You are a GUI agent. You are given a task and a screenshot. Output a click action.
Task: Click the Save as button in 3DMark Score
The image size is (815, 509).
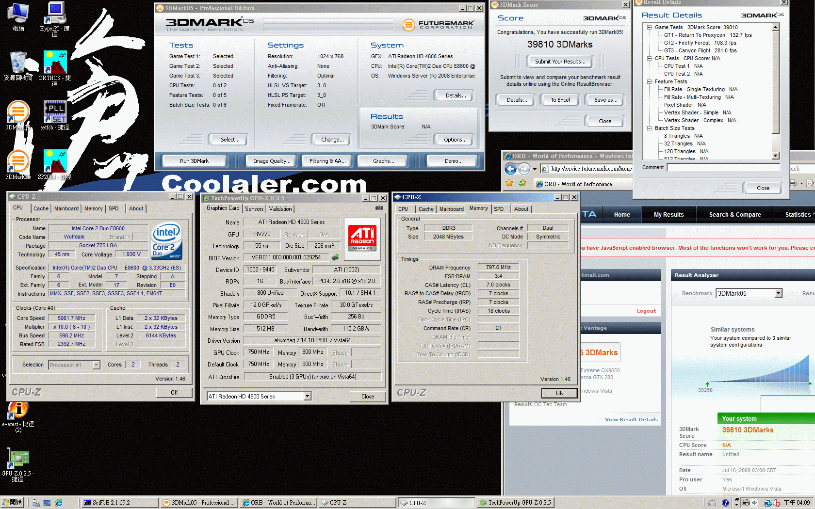pyautogui.click(x=605, y=100)
